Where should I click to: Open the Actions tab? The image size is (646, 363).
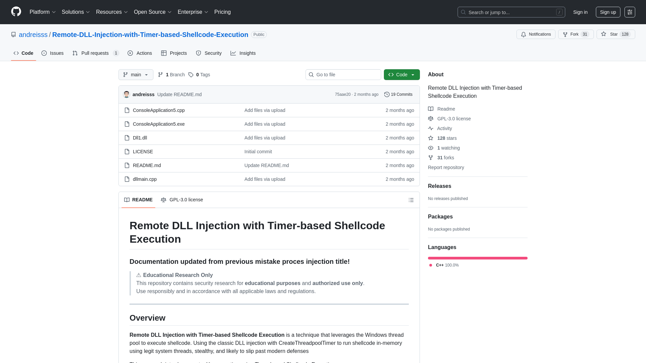140,53
